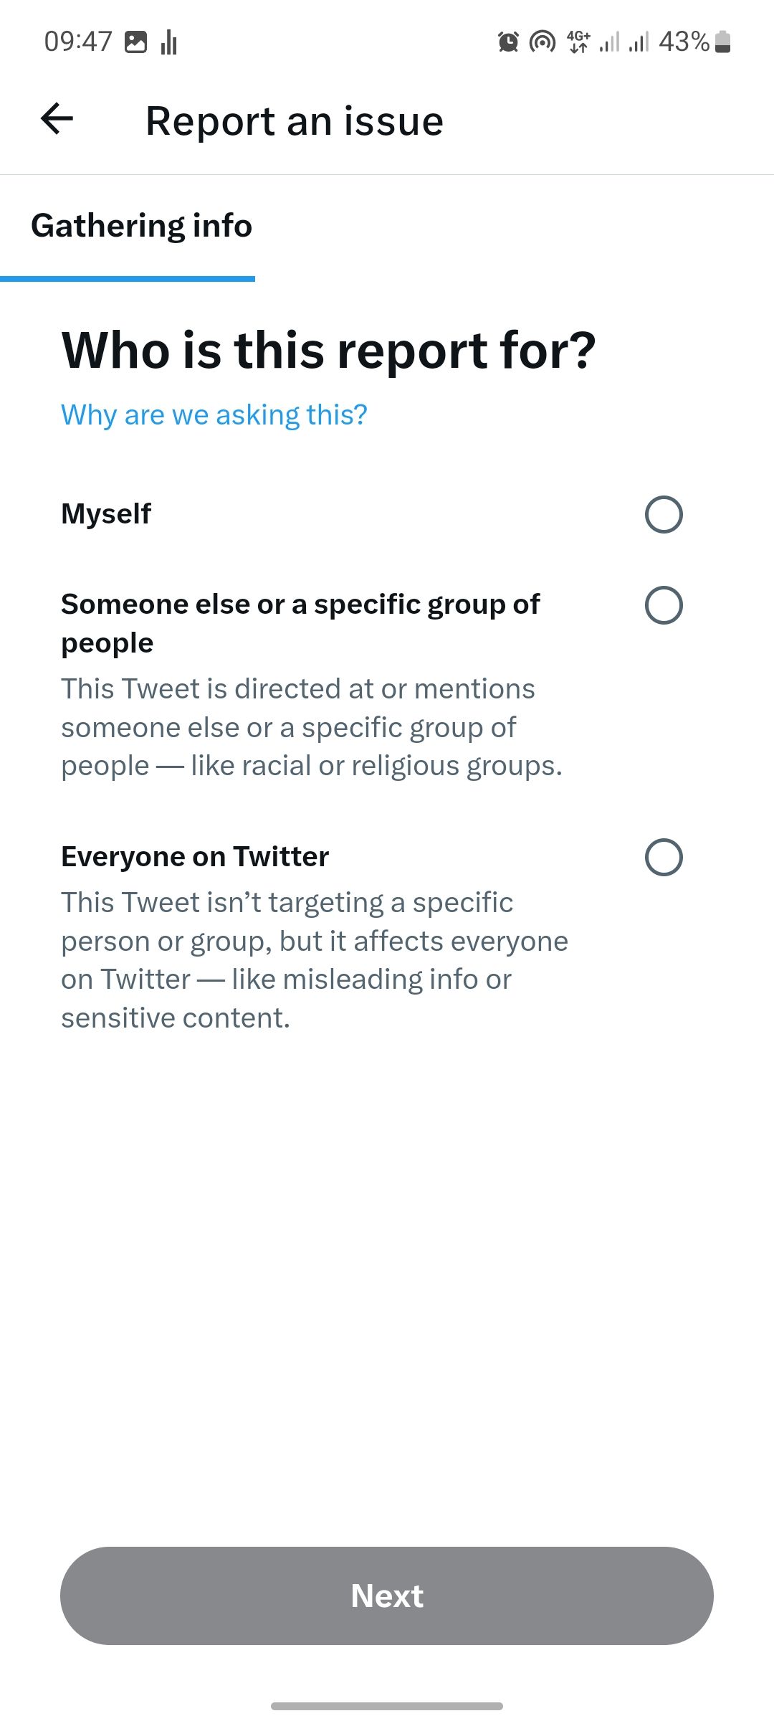Choose the 'Someone else or a specific group' radio button
Viewport: 774px width, 1721px height.
[x=664, y=605]
